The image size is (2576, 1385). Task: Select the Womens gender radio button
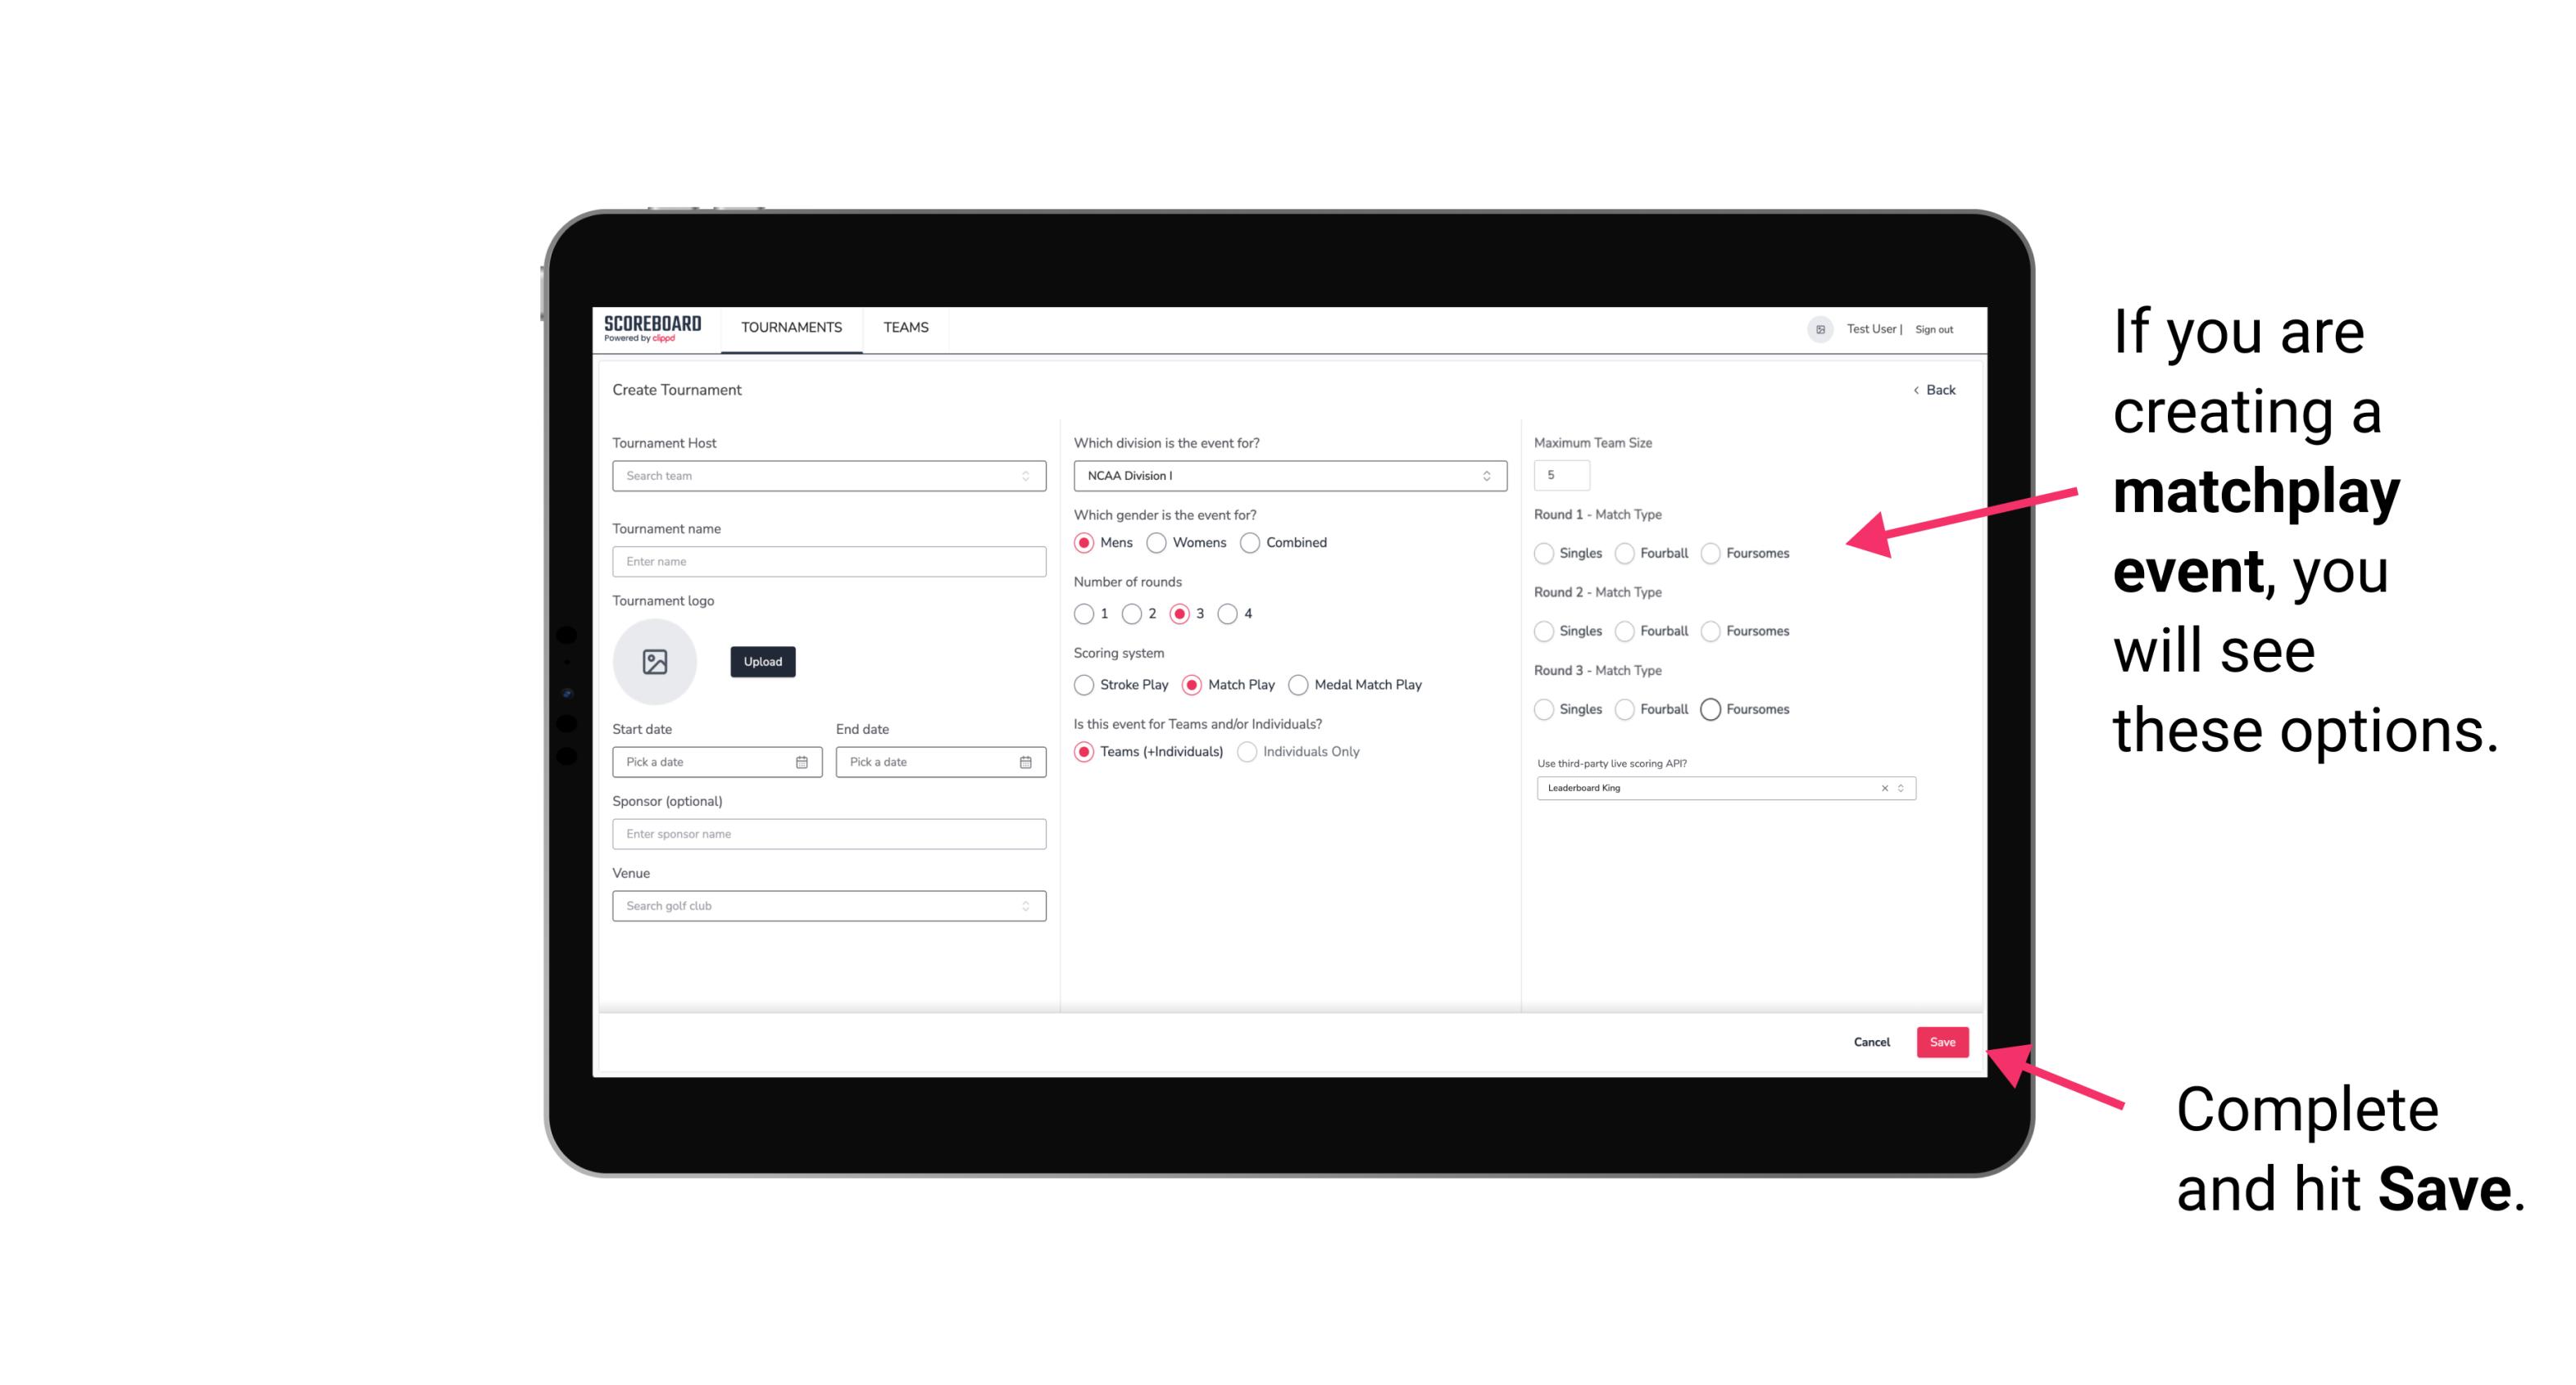coord(1153,542)
